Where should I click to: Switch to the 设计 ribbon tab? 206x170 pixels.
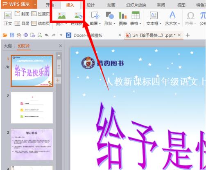91,5
